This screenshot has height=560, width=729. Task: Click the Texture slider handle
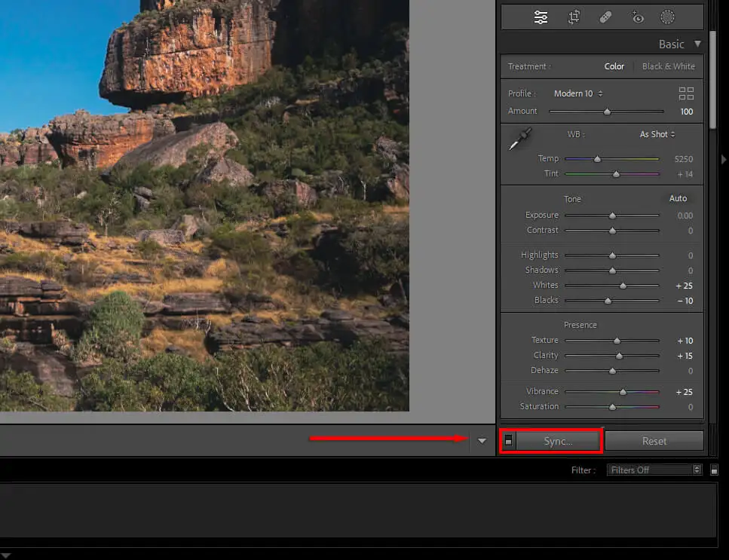[x=617, y=341]
